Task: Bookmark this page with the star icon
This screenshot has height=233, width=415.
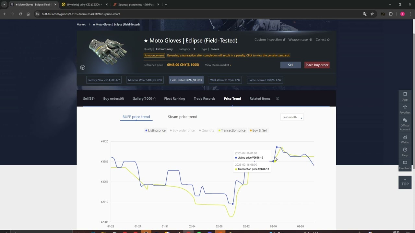Action: tap(372, 14)
